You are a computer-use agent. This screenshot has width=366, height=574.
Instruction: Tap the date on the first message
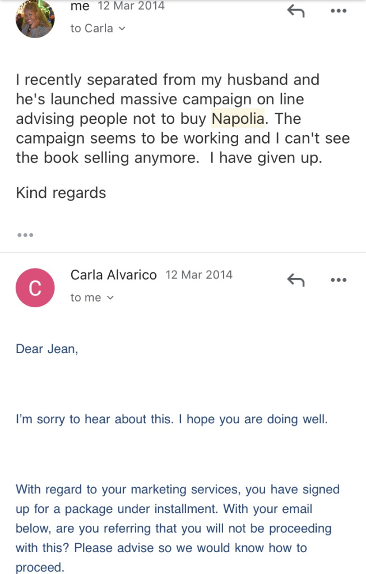point(131,6)
